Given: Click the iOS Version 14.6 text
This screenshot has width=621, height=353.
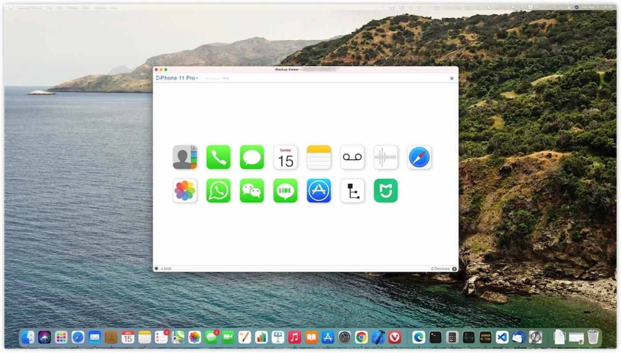Looking at the screenshot, I should click(217, 78).
